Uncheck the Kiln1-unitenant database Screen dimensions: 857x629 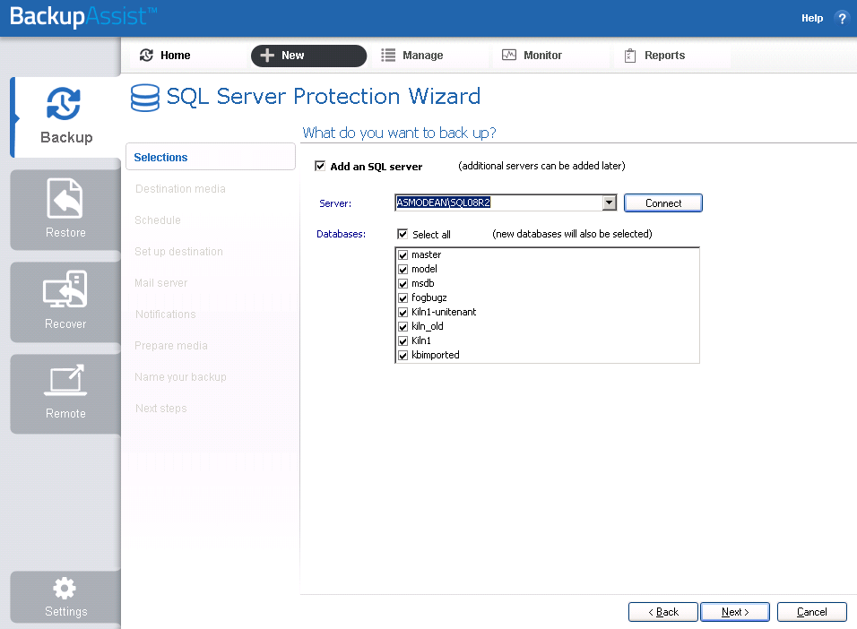(403, 312)
